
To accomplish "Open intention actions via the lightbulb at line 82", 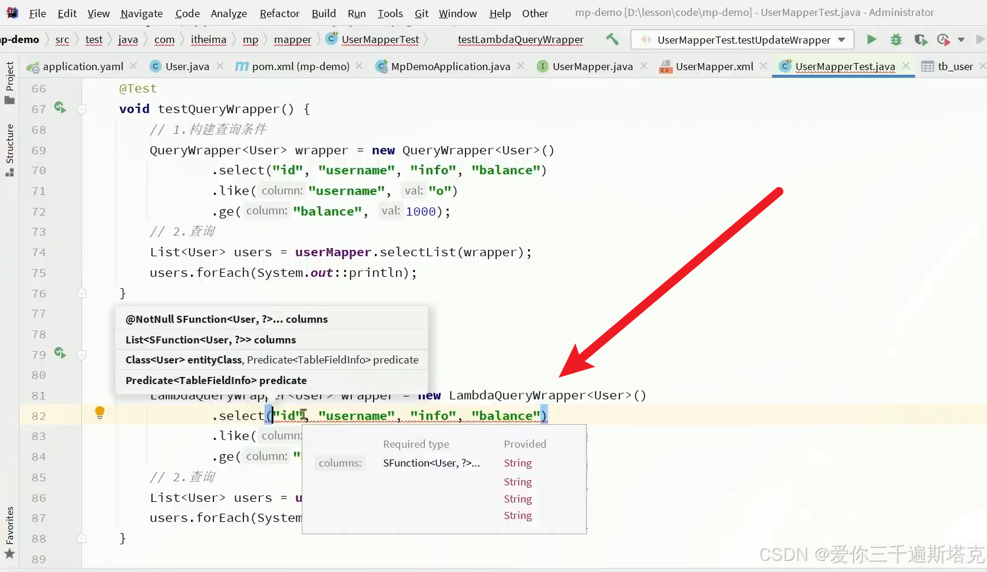I will (x=100, y=414).
